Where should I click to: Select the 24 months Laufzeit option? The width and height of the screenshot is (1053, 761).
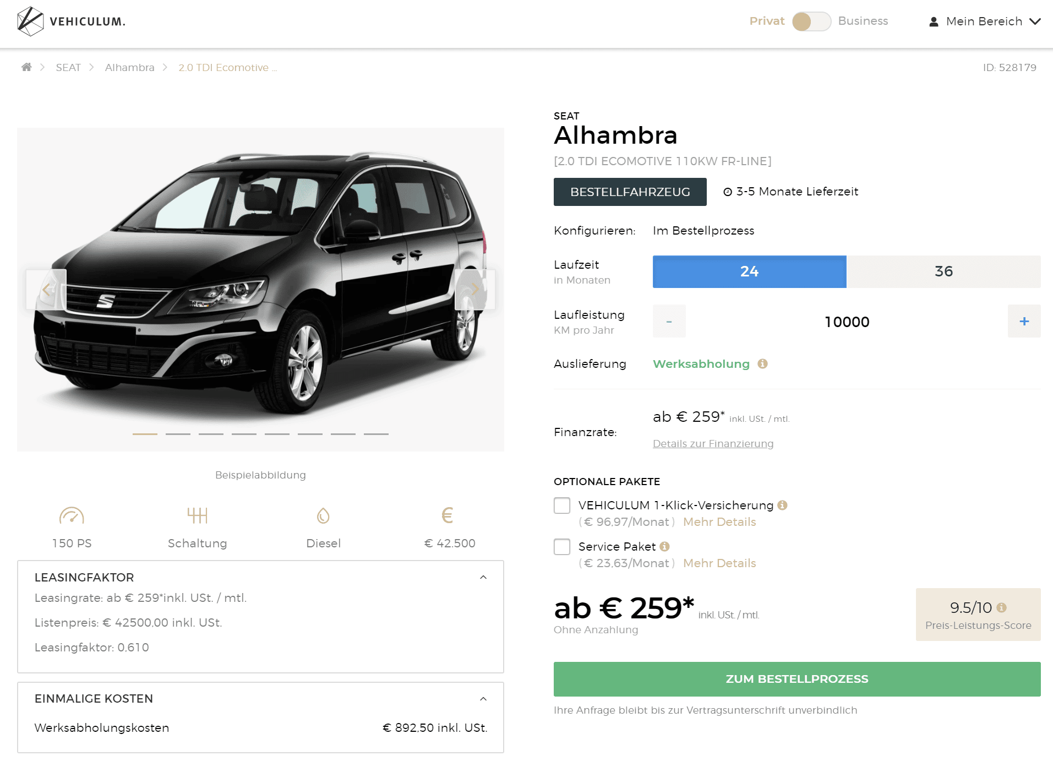click(749, 271)
